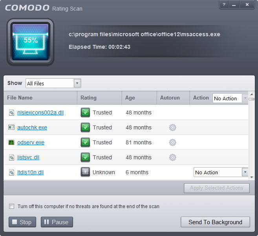
Task: Click the gray Unknown rating icon for ltdis10n.dll
Action: click(85, 172)
